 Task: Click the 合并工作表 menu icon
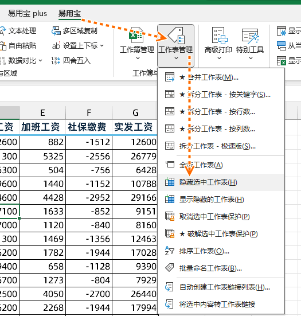pos(170,77)
